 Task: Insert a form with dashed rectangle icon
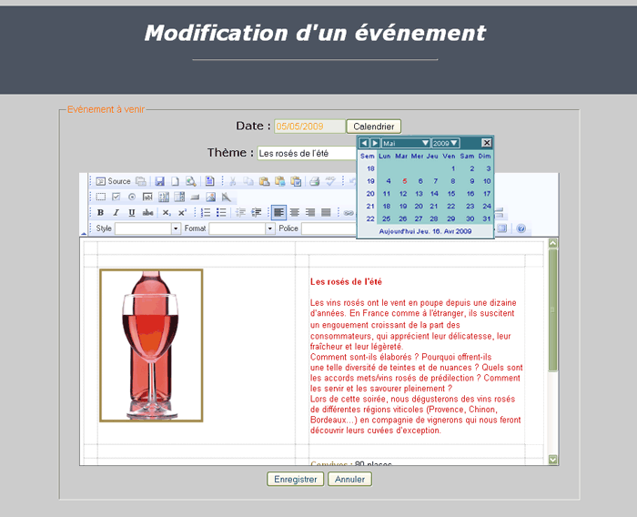pyautogui.click(x=100, y=198)
